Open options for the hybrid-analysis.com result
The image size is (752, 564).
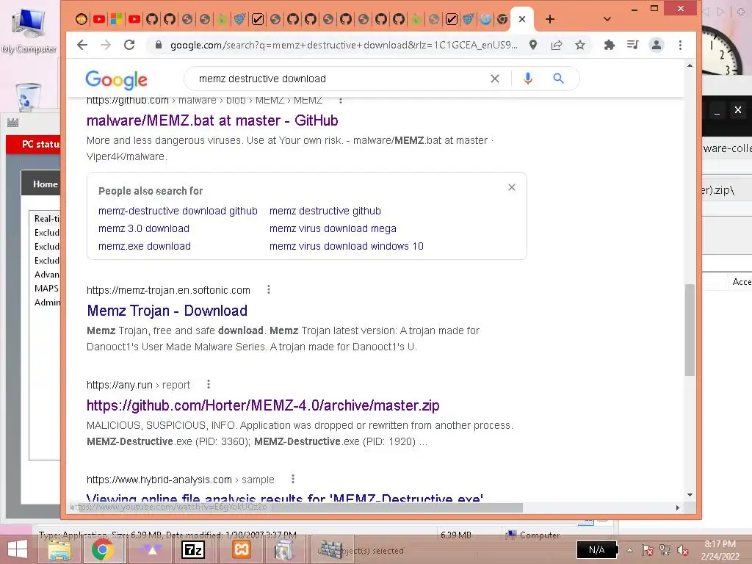pos(292,479)
